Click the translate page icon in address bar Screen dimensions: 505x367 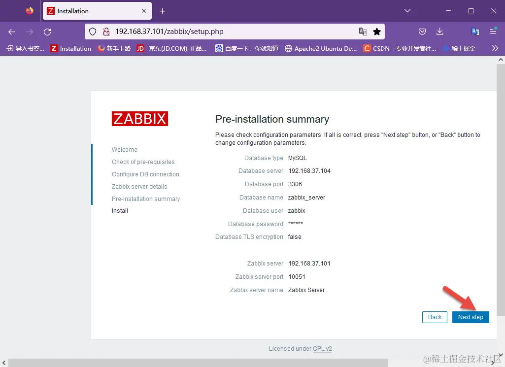pyautogui.click(x=363, y=32)
